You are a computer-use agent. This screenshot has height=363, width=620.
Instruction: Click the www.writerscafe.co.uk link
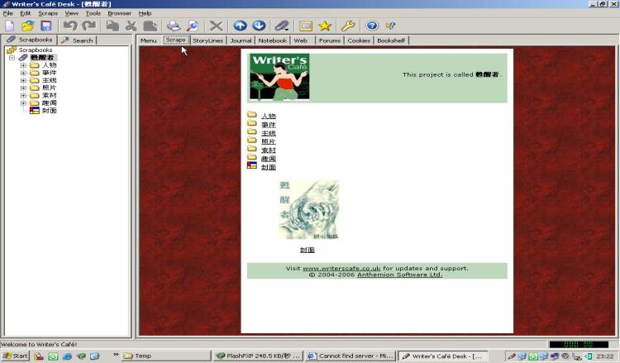tap(341, 268)
